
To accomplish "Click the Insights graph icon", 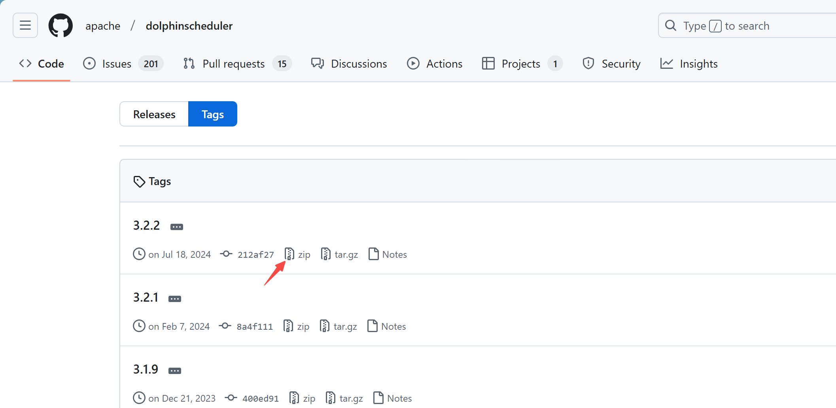I will click(x=667, y=64).
